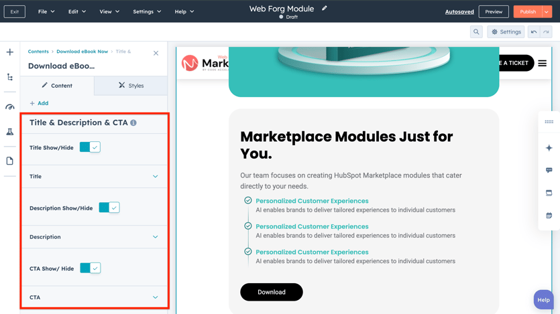Click the Add plus icon in left sidebar
Screen dimensions: 560x314
pyautogui.click(x=10, y=52)
